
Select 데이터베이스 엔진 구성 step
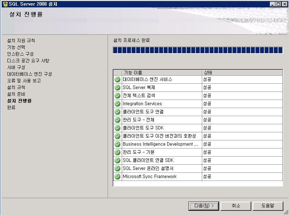pyautogui.click(x=30, y=74)
